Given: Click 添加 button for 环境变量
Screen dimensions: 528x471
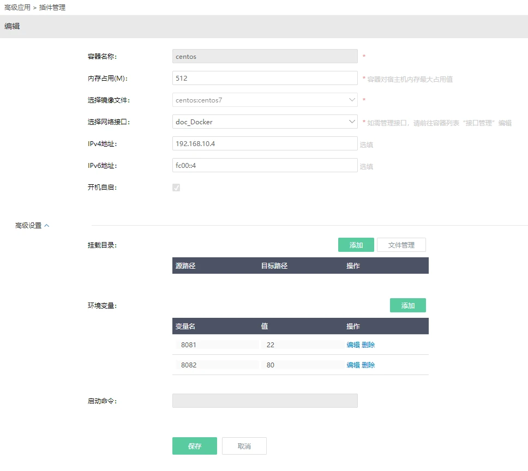Looking at the screenshot, I should (407, 306).
